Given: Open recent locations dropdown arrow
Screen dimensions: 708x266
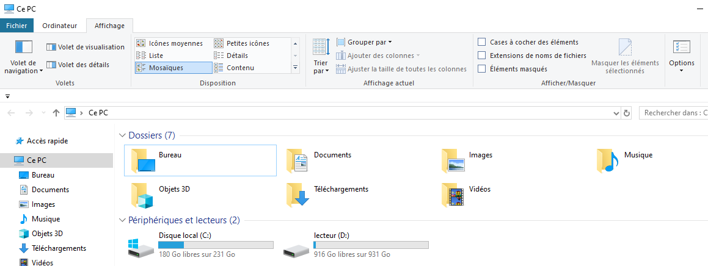Looking at the screenshot, I should click(43, 113).
